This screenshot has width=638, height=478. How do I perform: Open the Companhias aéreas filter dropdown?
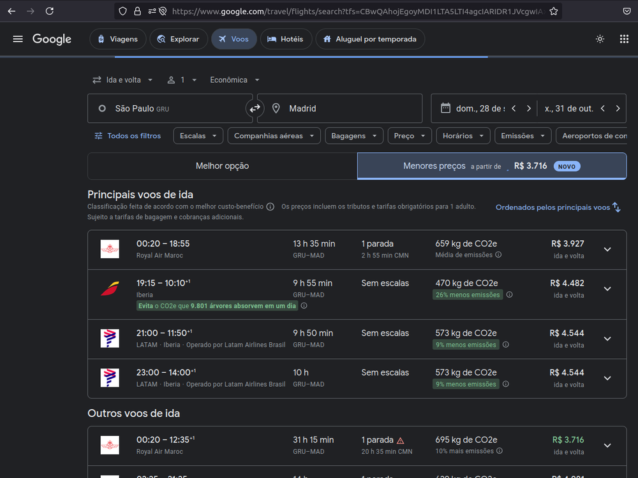point(274,136)
